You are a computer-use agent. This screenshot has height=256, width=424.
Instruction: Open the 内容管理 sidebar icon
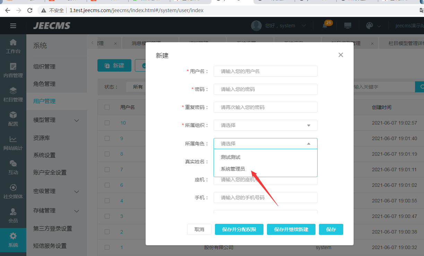coord(13,70)
